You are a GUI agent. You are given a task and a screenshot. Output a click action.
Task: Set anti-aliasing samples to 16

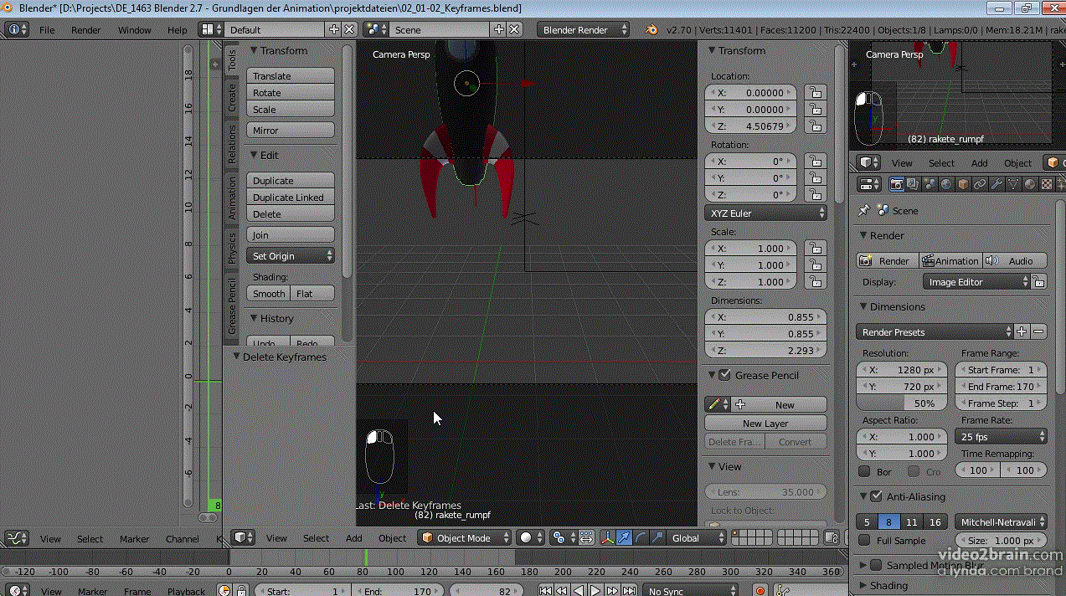[x=935, y=521]
